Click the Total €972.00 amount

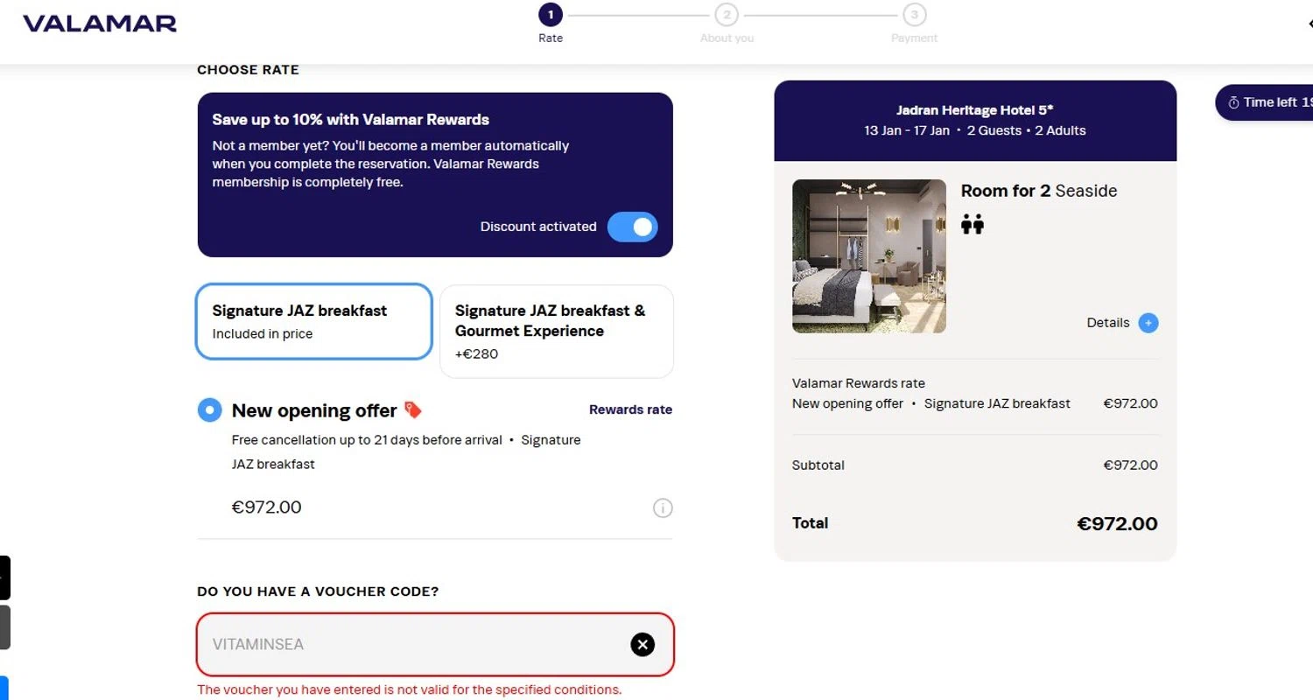point(1117,524)
